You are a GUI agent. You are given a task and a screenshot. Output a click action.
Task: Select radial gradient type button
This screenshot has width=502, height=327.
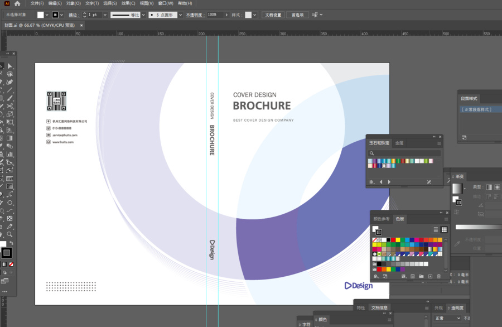tap(497, 187)
